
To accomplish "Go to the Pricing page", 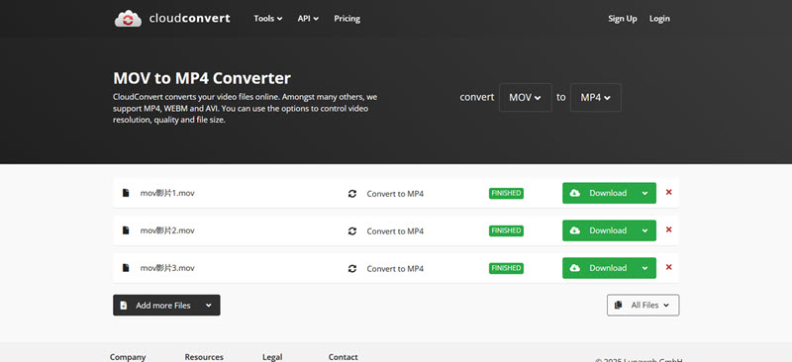I will coord(347,19).
